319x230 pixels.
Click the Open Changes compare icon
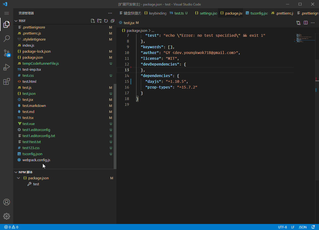pyautogui.click(x=298, y=23)
